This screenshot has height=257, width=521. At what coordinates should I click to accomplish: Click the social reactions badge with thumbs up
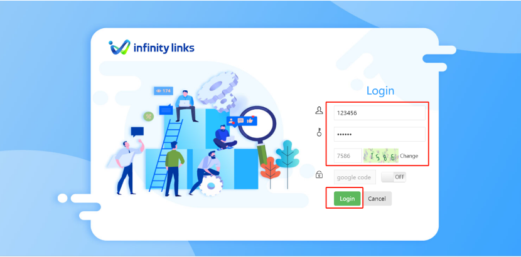click(x=242, y=121)
